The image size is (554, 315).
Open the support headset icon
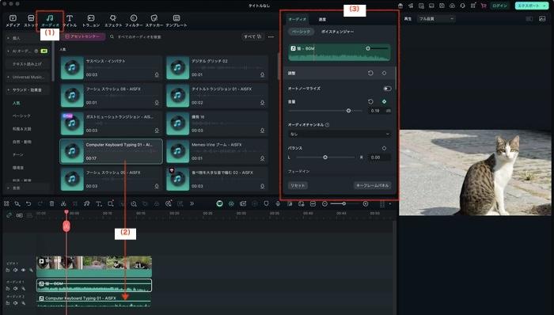[462, 6]
